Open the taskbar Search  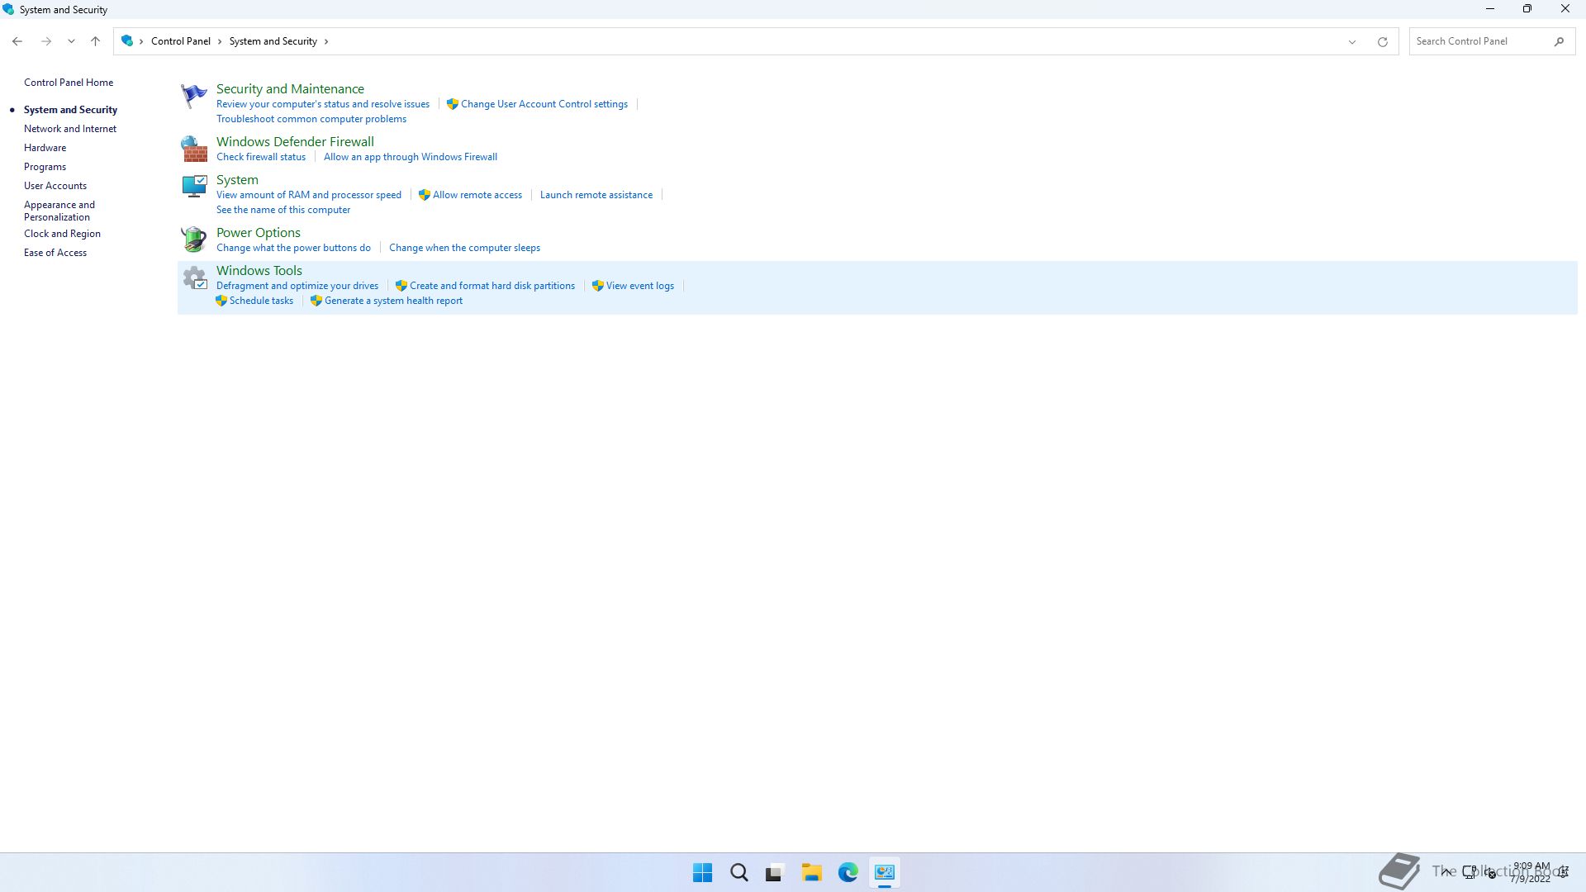click(x=738, y=872)
